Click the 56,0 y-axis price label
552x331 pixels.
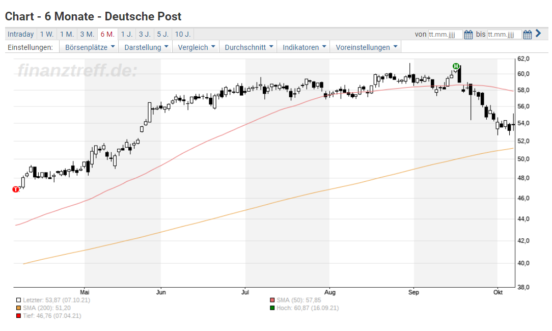click(523, 106)
